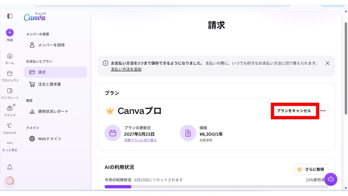Collapse the sidebar with panel toggle icon
This screenshot has height=196, width=348.
[10, 16]
